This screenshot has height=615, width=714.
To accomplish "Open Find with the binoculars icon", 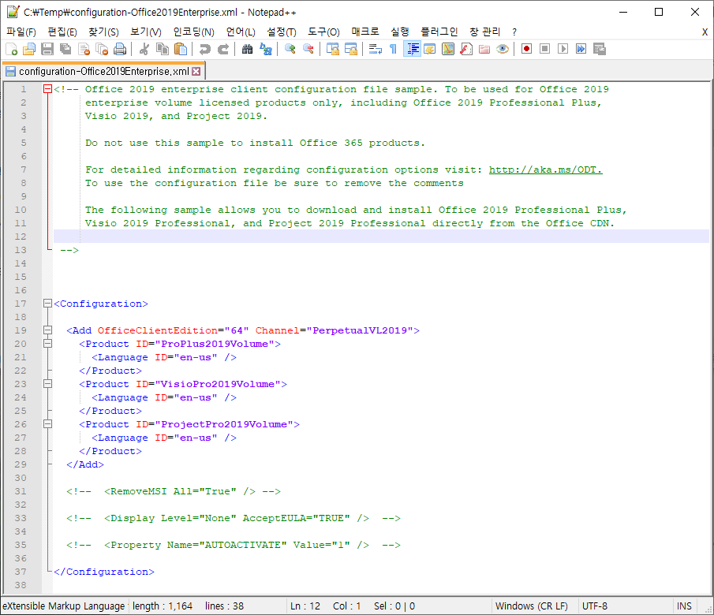I will click(x=247, y=49).
